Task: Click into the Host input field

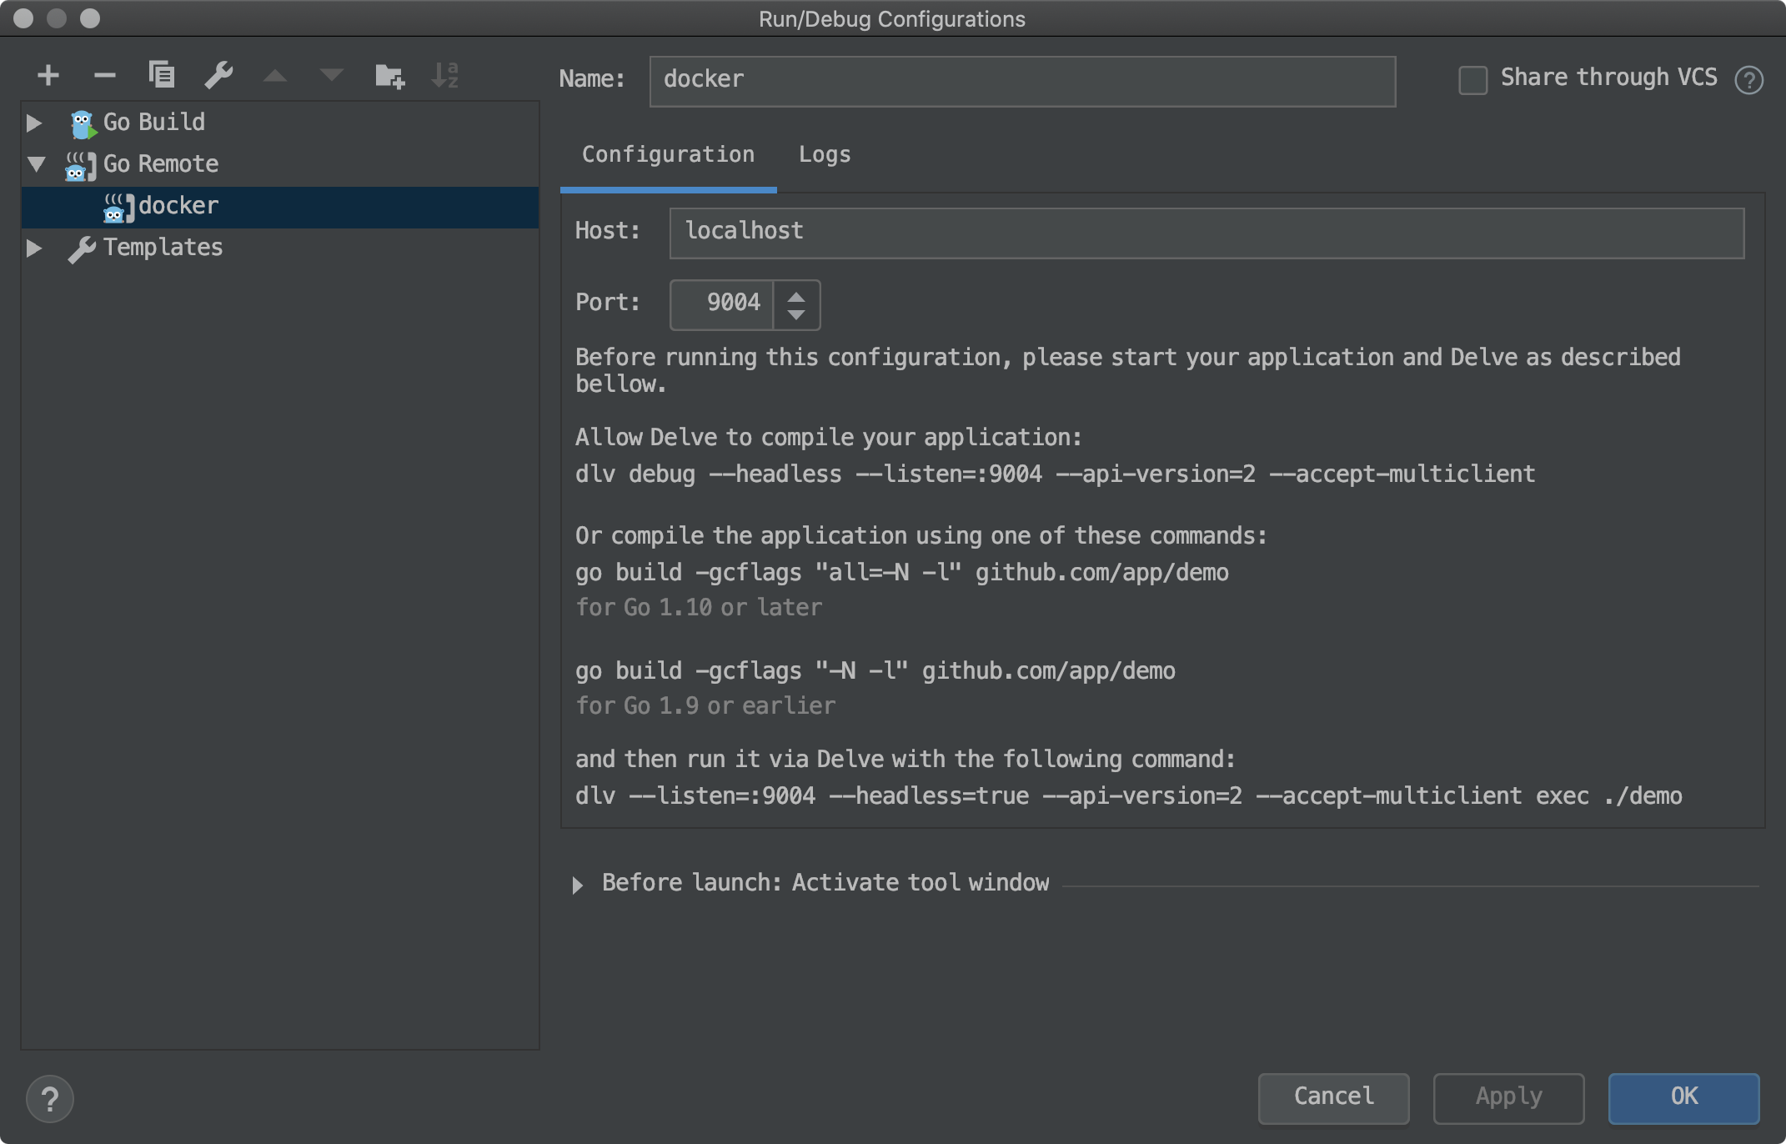Action: (1206, 233)
